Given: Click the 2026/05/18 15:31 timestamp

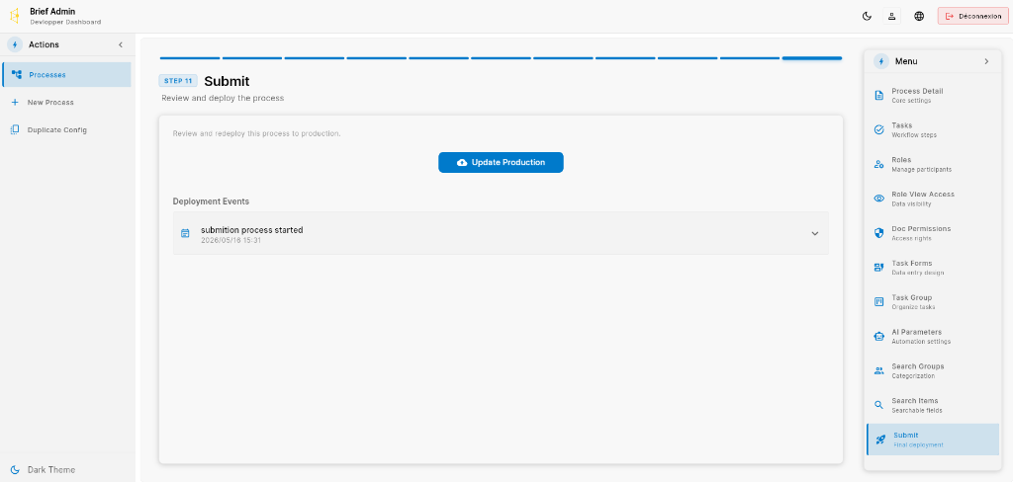Looking at the screenshot, I should [230, 240].
